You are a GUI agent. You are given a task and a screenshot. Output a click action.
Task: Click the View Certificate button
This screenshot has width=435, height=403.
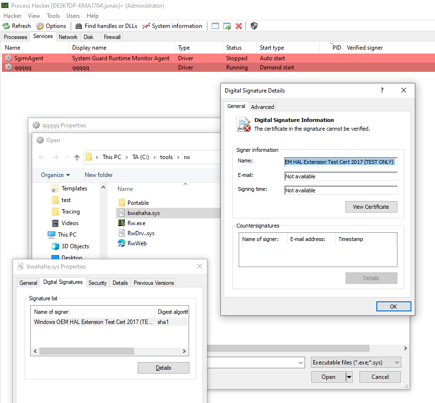(371, 207)
